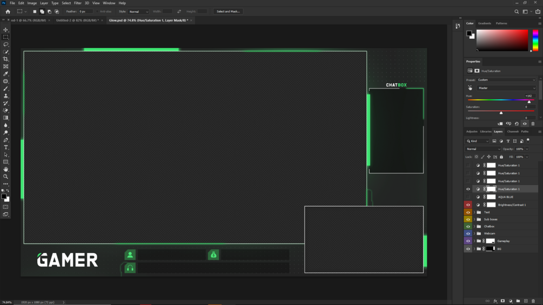Screen dimensions: 543x305
Task: Select the Hand tool
Action: point(5,170)
